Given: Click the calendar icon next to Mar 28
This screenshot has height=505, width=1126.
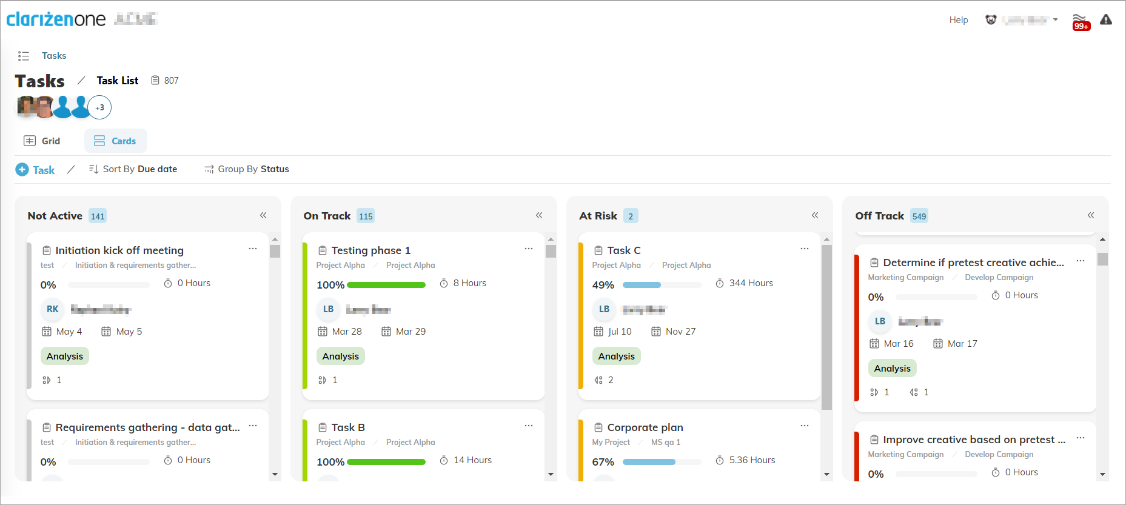Looking at the screenshot, I should click(x=323, y=332).
